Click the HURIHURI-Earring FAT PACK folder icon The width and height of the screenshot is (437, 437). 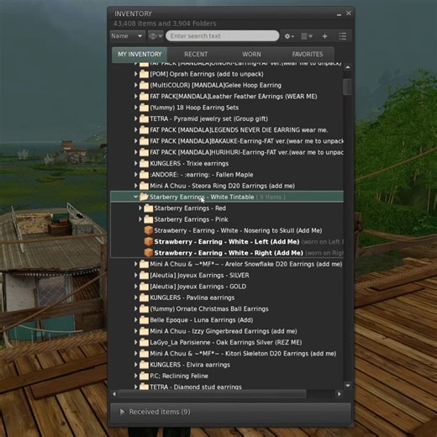[x=144, y=152]
